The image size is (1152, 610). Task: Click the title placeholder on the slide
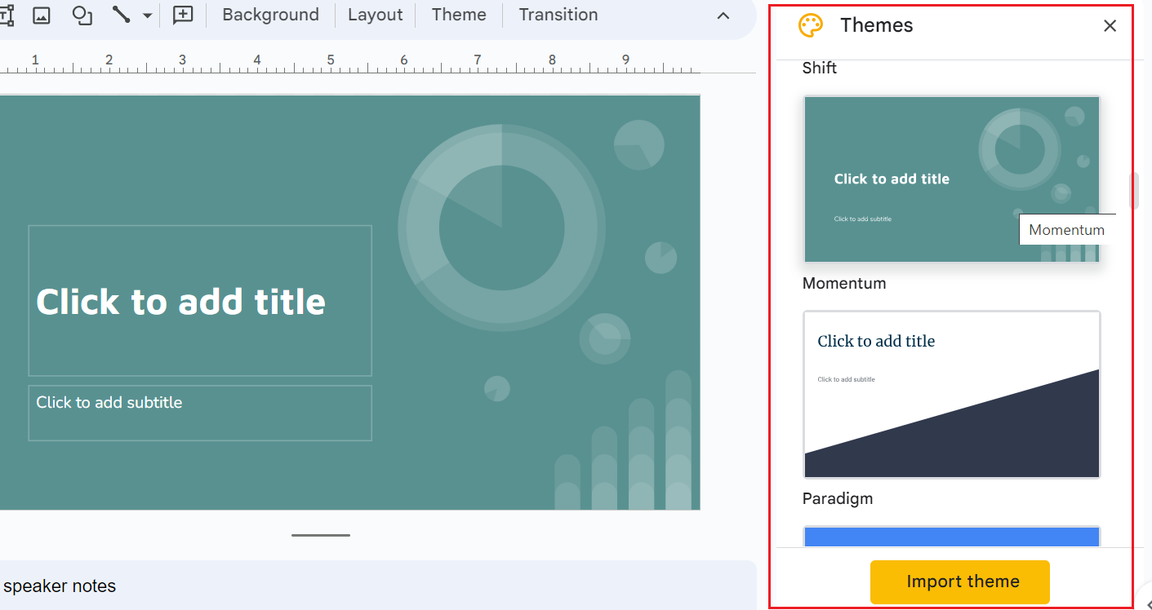click(200, 301)
